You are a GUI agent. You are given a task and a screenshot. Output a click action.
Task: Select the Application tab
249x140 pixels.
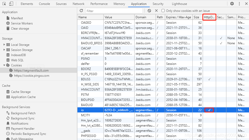tap(139, 4)
